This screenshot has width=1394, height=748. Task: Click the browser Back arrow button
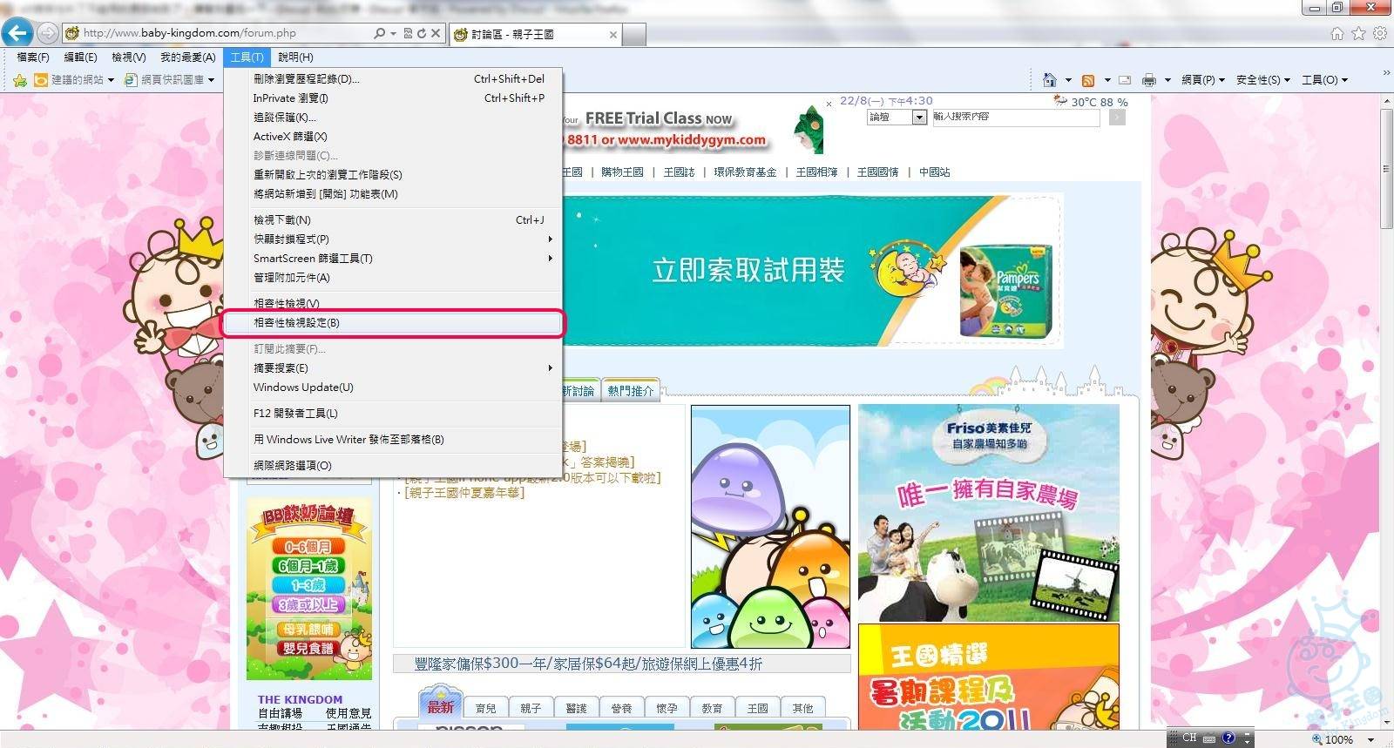17,33
